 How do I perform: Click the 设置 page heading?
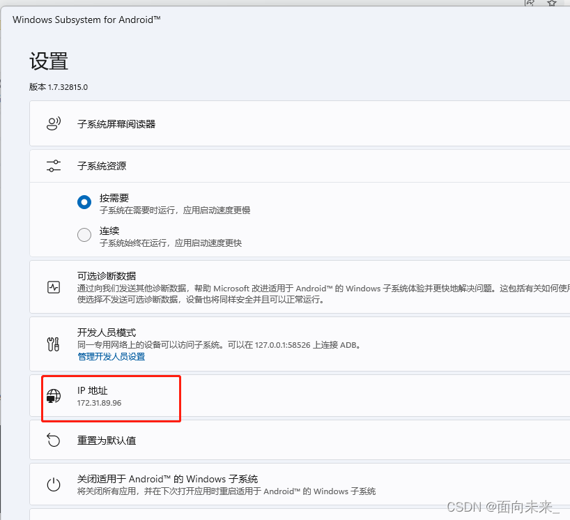[49, 61]
